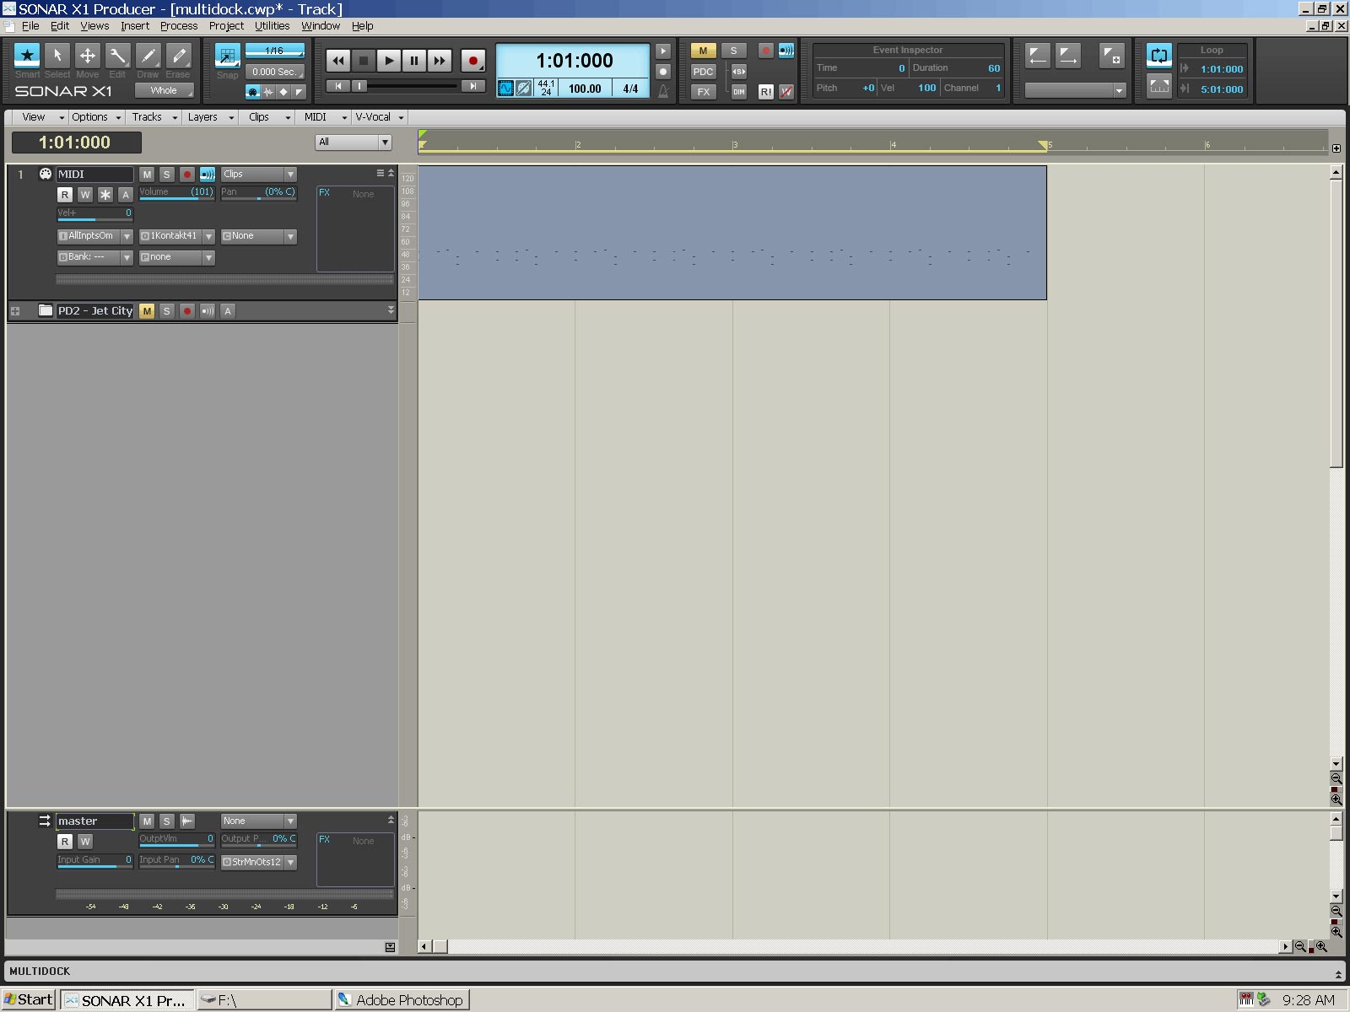The width and height of the screenshot is (1350, 1012).
Task: Pick the Erase tool
Action: pos(178,57)
